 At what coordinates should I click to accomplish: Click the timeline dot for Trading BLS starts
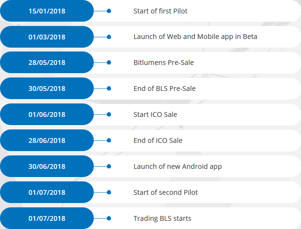click(x=109, y=218)
